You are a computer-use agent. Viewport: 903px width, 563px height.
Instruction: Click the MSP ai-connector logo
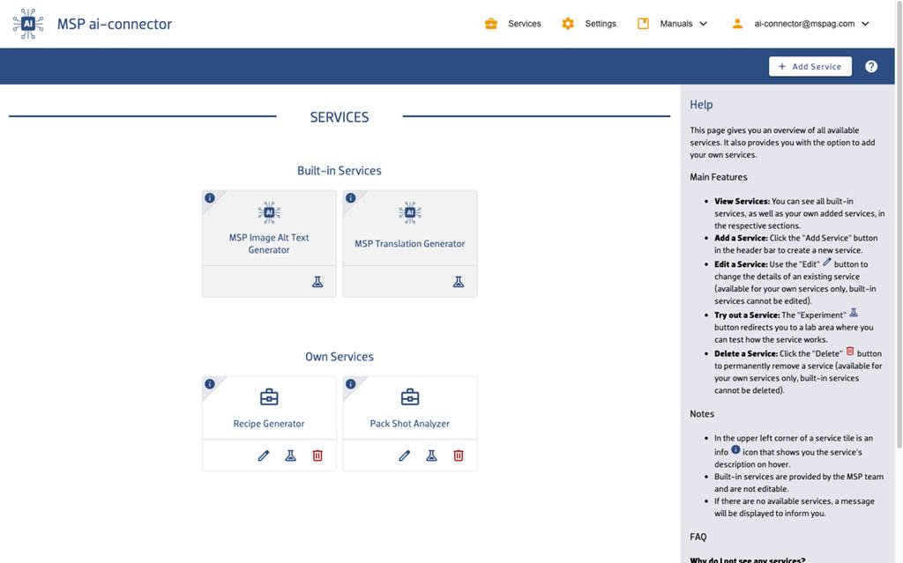[x=28, y=24]
